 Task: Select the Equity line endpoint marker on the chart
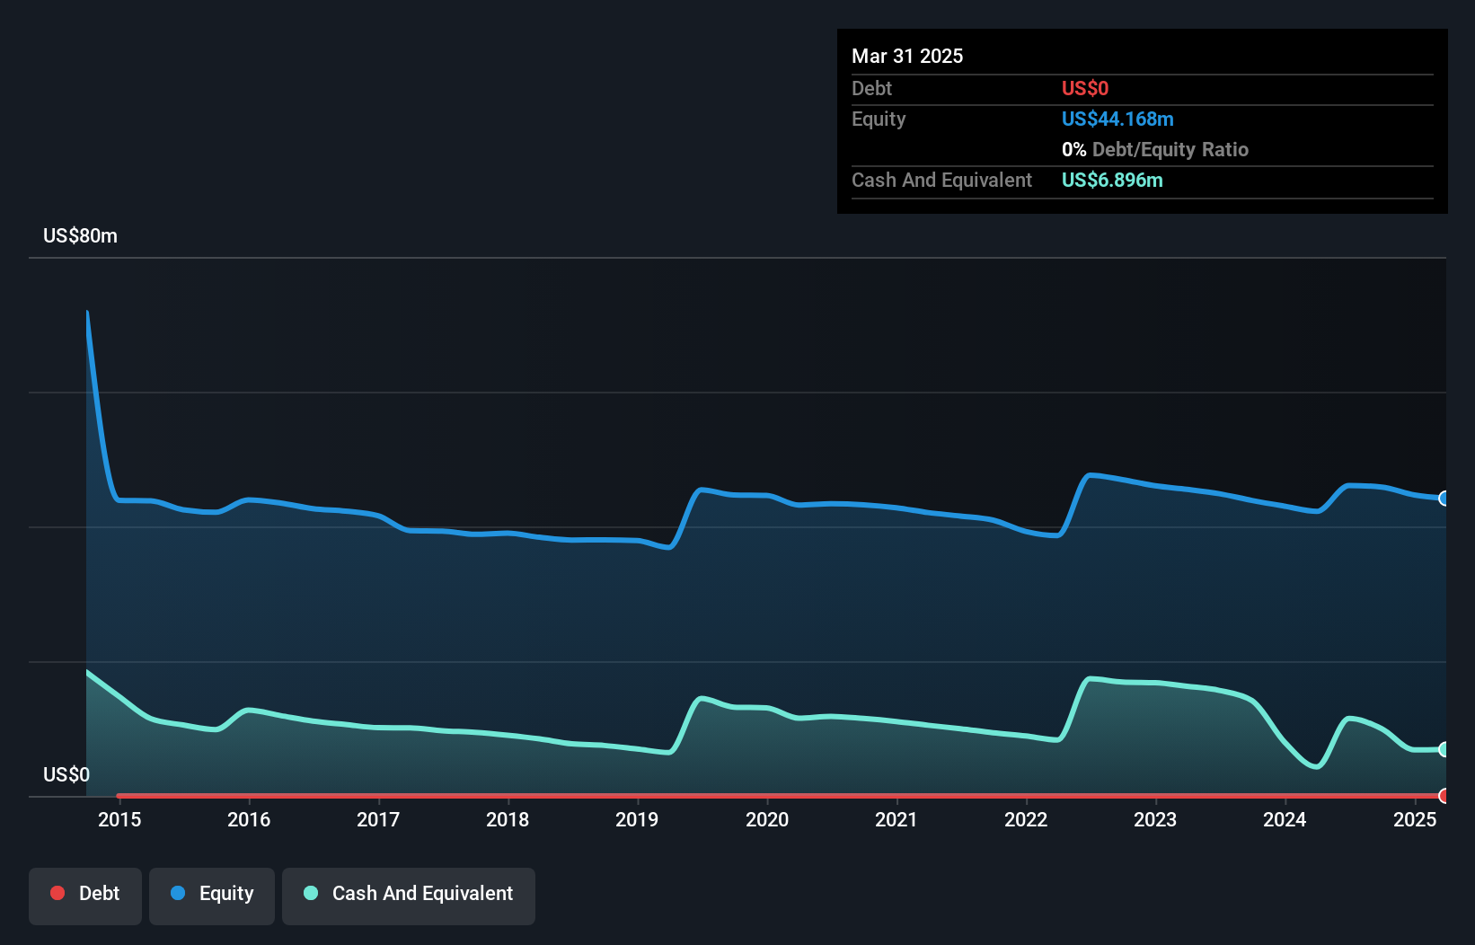pos(1444,498)
